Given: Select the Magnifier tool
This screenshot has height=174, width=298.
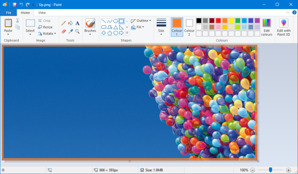Looking at the screenshot, I should (77, 32).
